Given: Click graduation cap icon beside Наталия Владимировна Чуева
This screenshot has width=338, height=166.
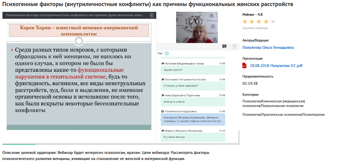Looking at the screenshot, I should (163, 64).
